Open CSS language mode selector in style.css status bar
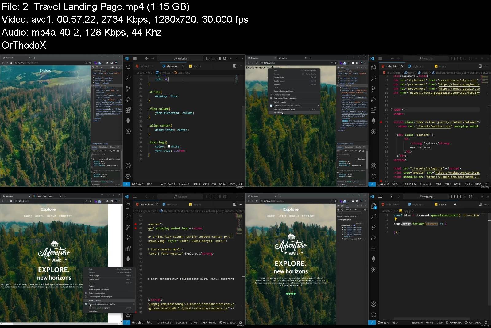 point(214,184)
